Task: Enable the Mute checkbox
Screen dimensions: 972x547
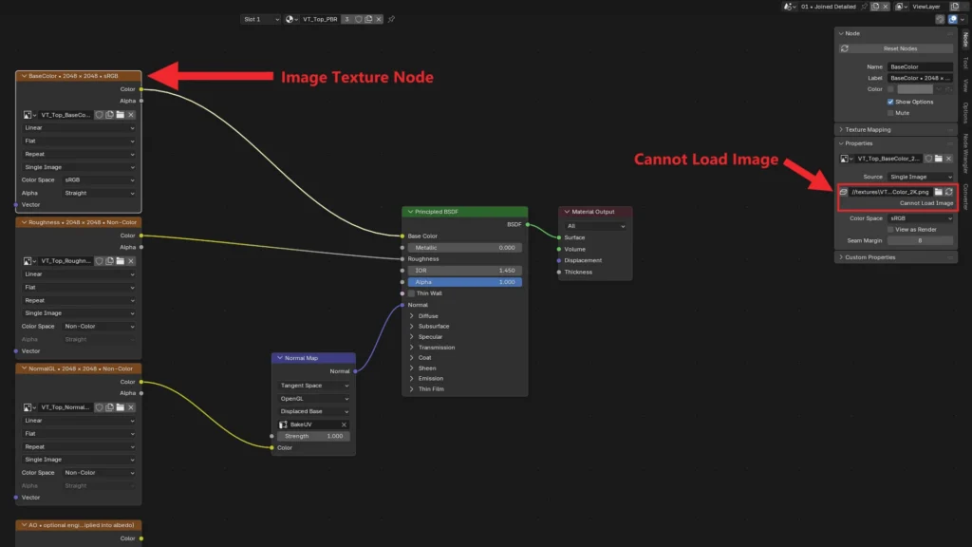Action: tap(890, 113)
